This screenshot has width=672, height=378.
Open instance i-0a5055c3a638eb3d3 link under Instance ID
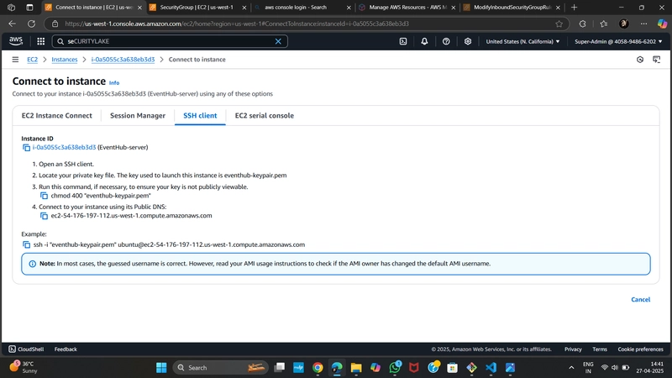click(65, 148)
